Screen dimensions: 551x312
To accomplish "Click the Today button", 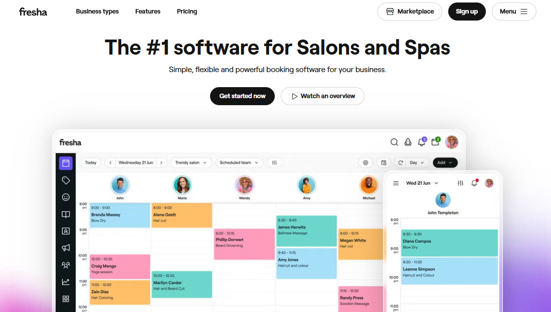I will click(x=91, y=162).
